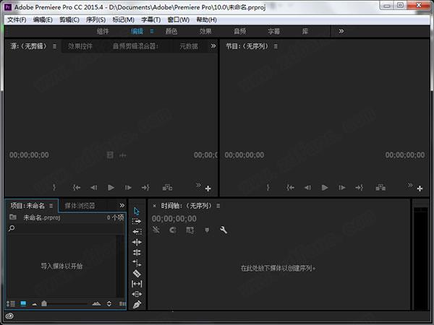Select the Razor tool
Viewport: 434px width, 325px height.
tap(137, 274)
